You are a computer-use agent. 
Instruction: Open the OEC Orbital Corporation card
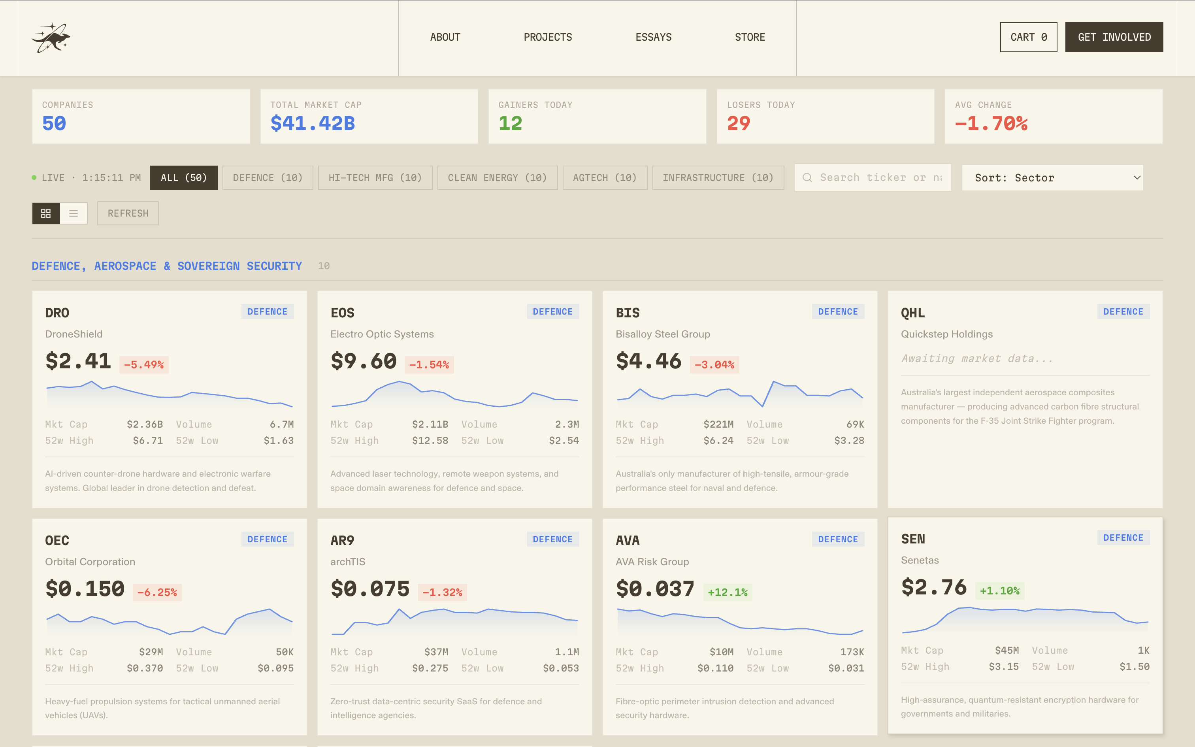click(x=170, y=627)
